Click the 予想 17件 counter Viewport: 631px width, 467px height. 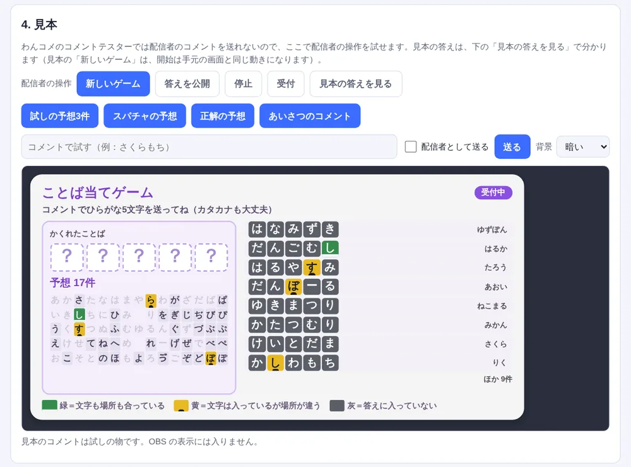(73, 283)
